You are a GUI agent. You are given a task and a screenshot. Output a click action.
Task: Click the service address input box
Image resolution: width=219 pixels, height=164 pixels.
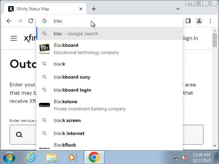106,135
